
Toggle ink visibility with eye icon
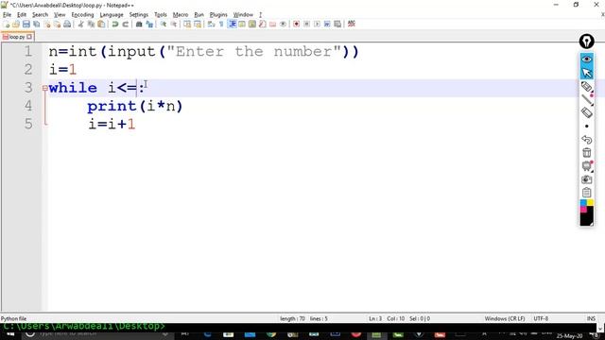click(586, 59)
